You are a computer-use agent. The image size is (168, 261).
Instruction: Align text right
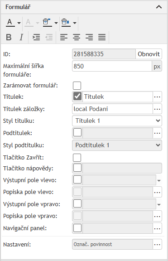click(89, 37)
